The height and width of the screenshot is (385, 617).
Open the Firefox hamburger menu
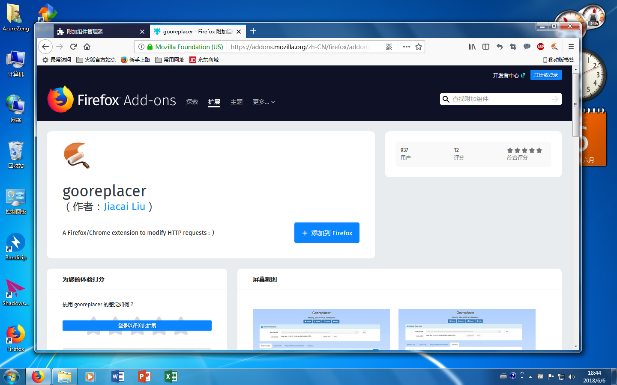[571, 47]
